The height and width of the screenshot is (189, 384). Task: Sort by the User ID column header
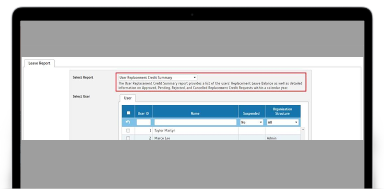[x=143, y=113]
